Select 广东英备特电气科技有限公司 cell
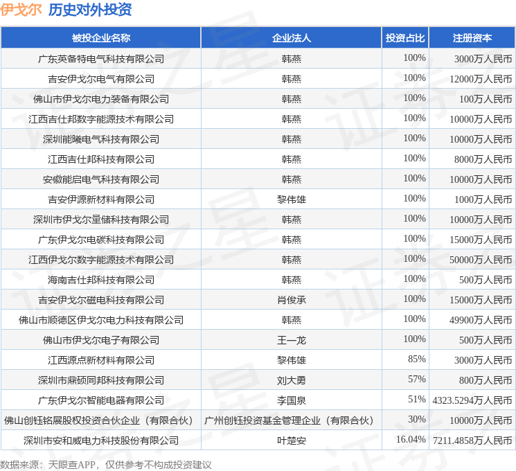 [x=101, y=59]
